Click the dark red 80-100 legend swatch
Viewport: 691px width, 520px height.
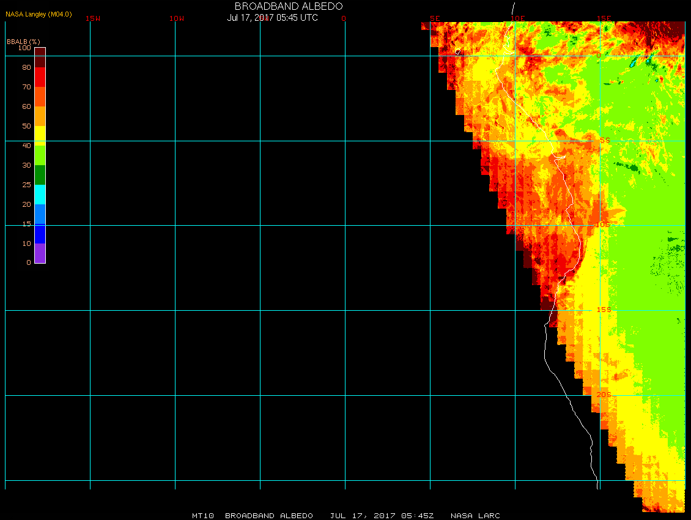click(x=40, y=58)
